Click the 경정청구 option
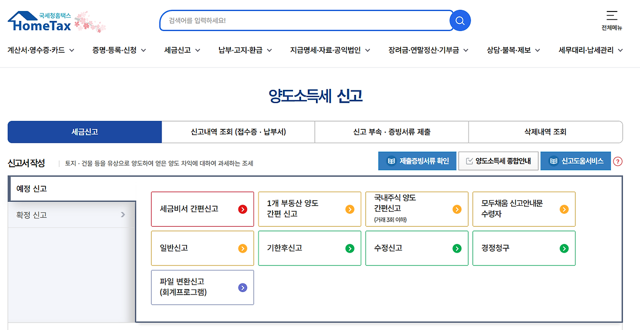Screen dimensions: 640x330 point(523,248)
